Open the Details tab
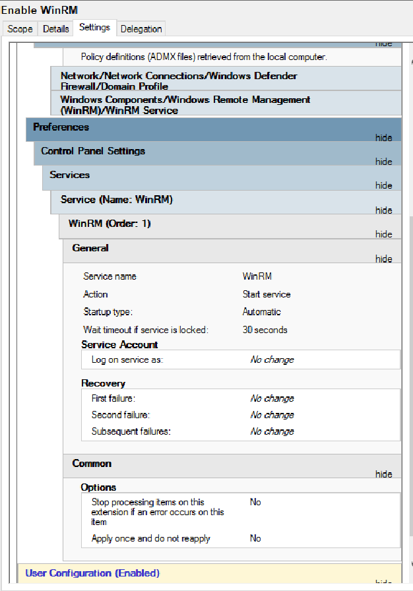Screen dimensions: 413x591 [x=56, y=28]
